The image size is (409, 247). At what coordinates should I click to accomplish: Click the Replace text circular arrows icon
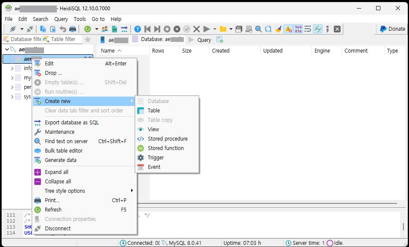268,29
